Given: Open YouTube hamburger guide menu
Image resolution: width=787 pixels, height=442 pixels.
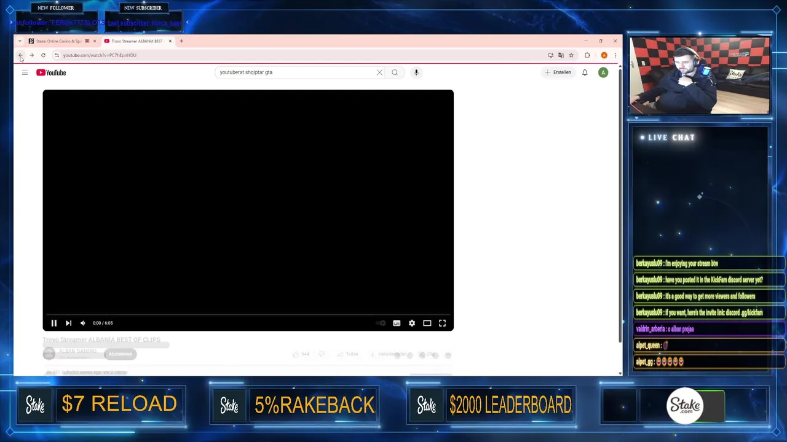Looking at the screenshot, I should click(25, 72).
